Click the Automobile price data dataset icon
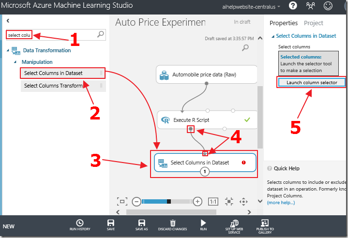 (164, 75)
